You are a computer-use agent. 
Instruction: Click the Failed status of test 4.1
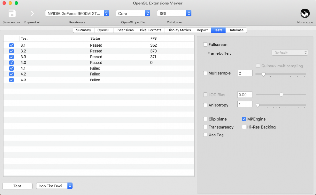click(x=95, y=68)
